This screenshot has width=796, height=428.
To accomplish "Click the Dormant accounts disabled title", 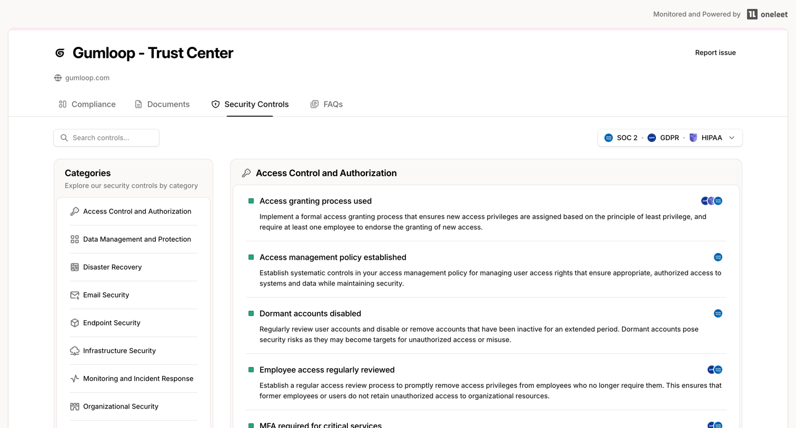I will click(x=310, y=313).
